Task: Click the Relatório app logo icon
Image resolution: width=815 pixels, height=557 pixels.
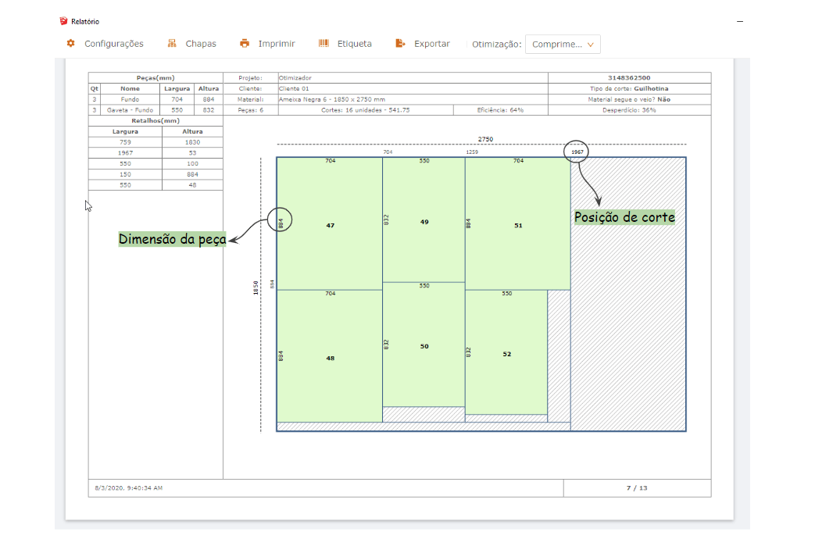Action: [63, 21]
